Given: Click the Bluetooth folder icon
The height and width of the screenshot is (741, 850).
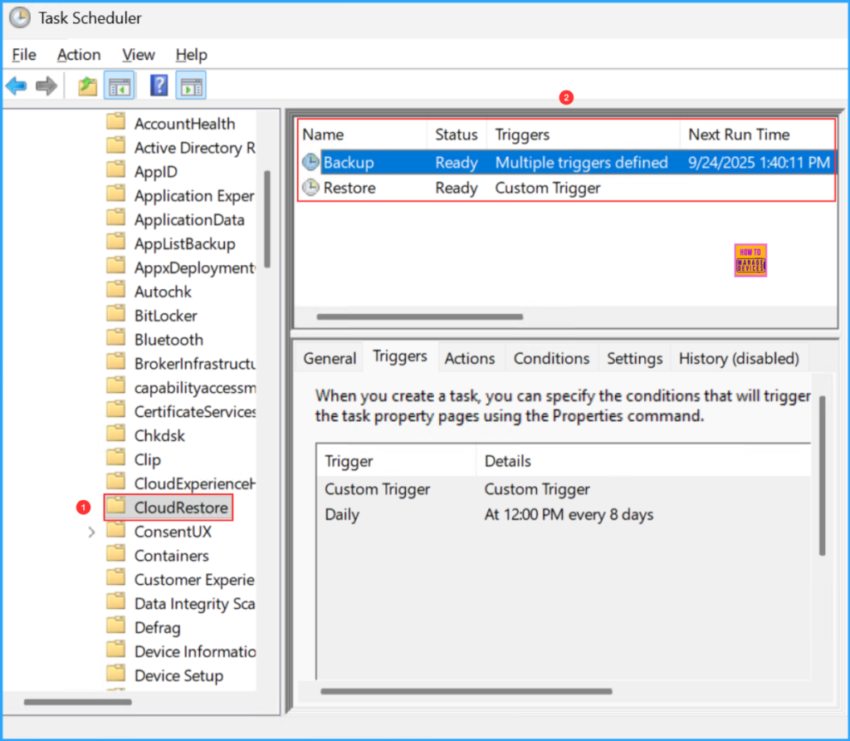Looking at the screenshot, I should [x=116, y=337].
